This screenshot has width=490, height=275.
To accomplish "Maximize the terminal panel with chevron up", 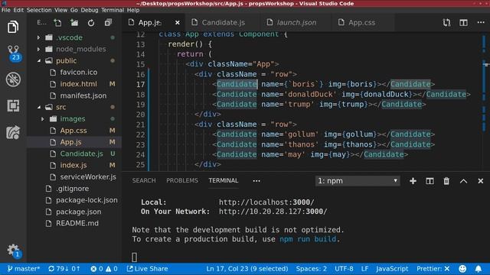I will pos(463,181).
